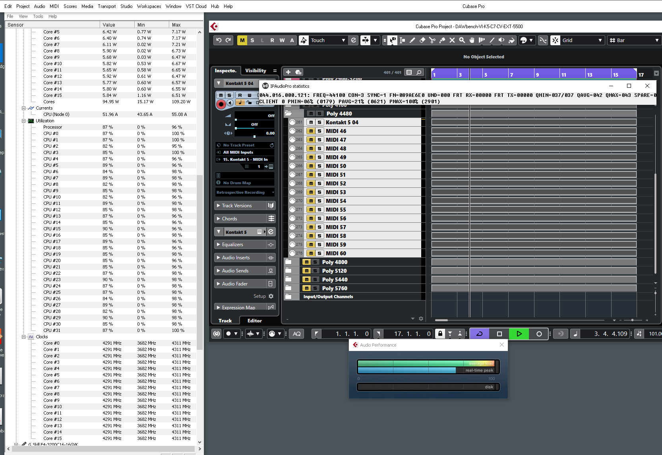Viewport: 662px width, 455px height.
Task: Select the Object Selection arrow tool
Action: point(392,40)
